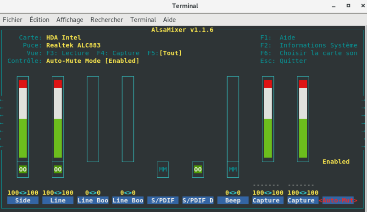This screenshot has width=367, height=212.
Task: Open the Rechercher menu
Action: click(x=107, y=20)
